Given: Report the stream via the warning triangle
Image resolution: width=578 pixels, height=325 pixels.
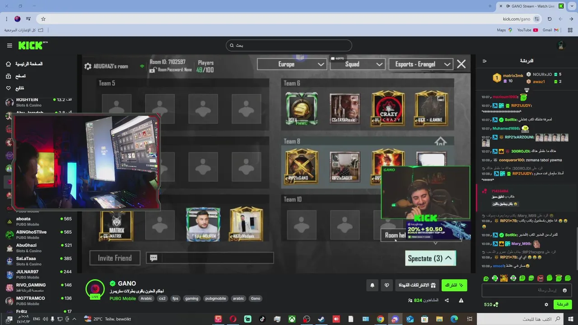Looking at the screenshot, I should [x=461, y=300].
